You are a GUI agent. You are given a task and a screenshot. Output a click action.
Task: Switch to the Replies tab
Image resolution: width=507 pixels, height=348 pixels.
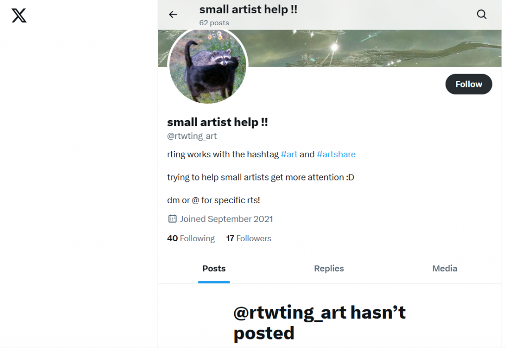(x=329, y=268)
